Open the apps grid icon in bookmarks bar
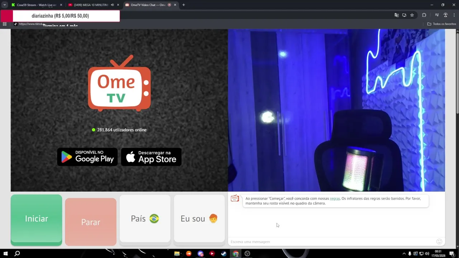Viewport: 459px width, 258px height. pyautogui.click(x=5, y=24)
